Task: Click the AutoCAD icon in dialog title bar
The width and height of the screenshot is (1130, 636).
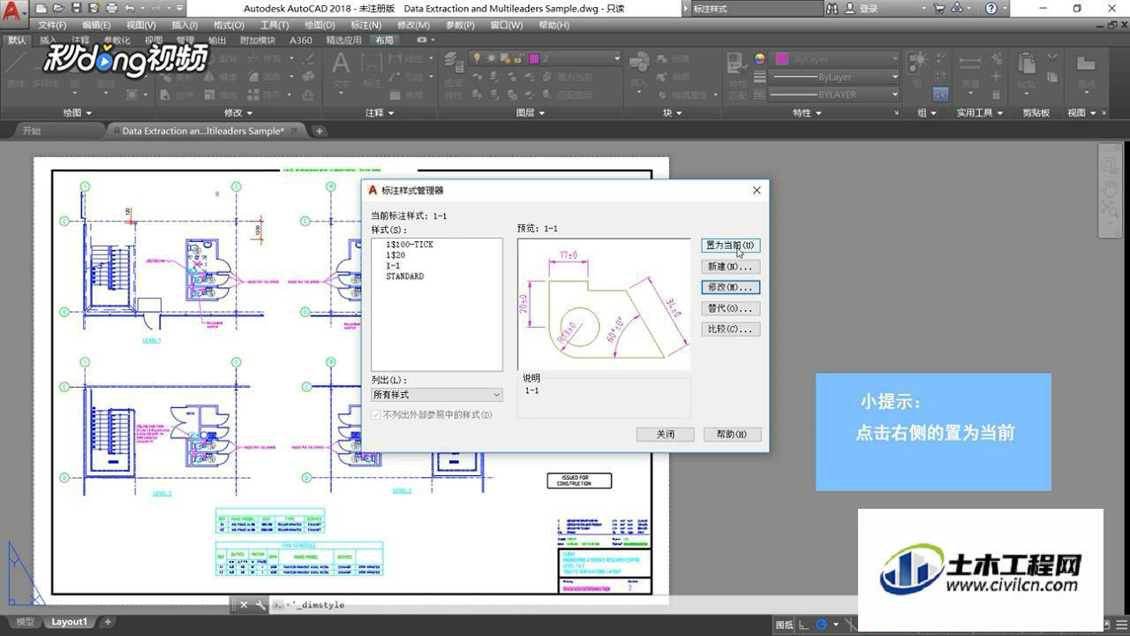Action: 373,190
